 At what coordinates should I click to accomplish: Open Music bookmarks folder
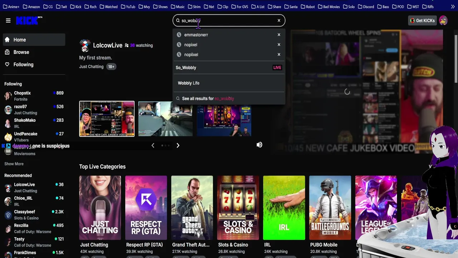click(178, 6)
